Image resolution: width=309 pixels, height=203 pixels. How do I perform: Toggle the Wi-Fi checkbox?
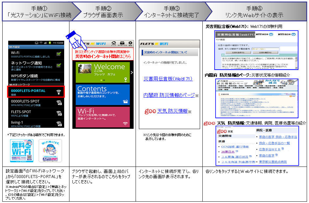[59, 54]
